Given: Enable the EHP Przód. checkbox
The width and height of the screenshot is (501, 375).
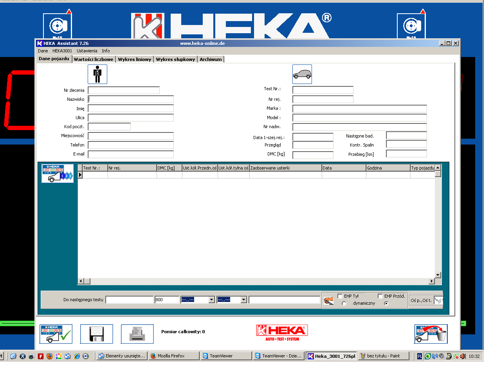Looking at the screenshot, I should pos(380,296).
